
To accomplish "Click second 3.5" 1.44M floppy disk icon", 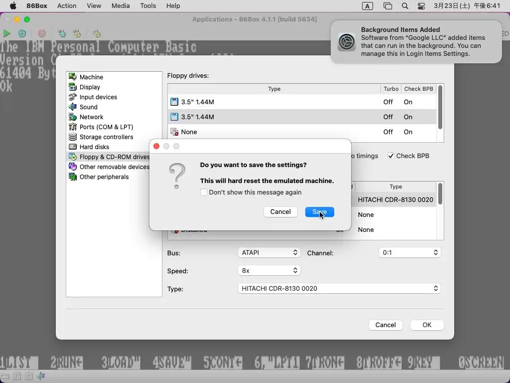I will click(x=174, y=117).
